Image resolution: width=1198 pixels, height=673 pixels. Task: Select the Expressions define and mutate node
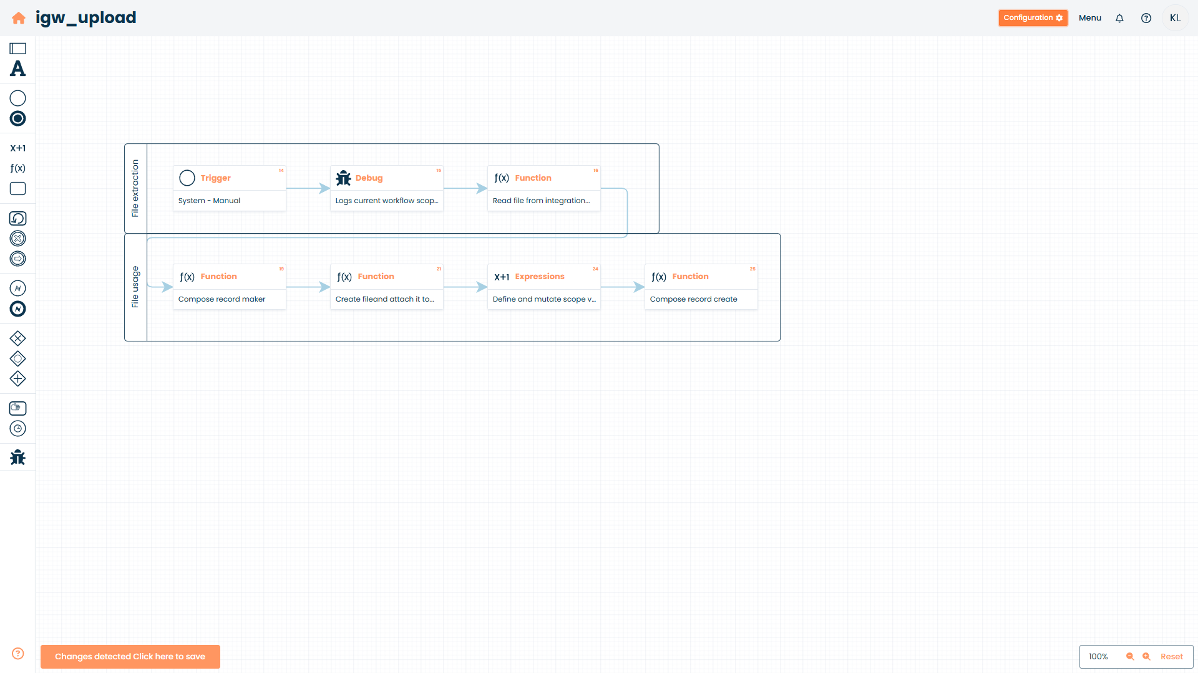pos(544,287)
